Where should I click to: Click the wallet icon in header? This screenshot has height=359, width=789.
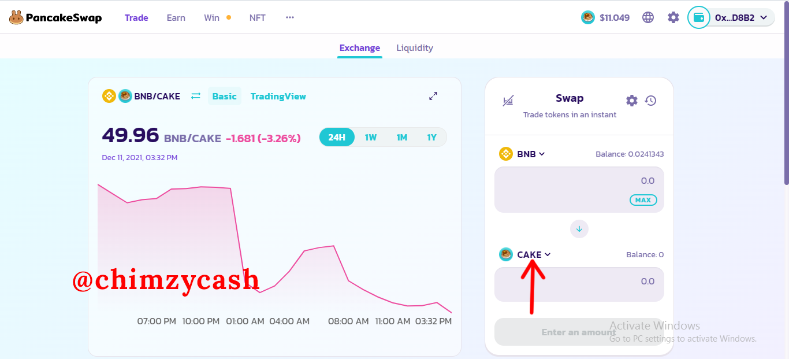tap(698, 17)
